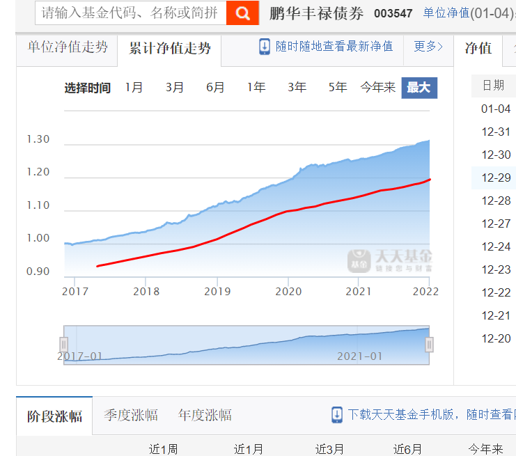This screenshot has height=456, width=516.
Task: Click the 12-20 date row
Action: point(496,338)
